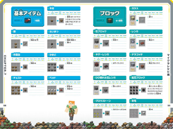Click the crafting grid in the 作業台 recipe
Image resolution: width=173 pixels, height=129 pixels.
tap(16, 67)
